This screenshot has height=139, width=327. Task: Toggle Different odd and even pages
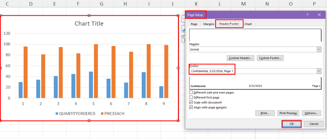191,93
